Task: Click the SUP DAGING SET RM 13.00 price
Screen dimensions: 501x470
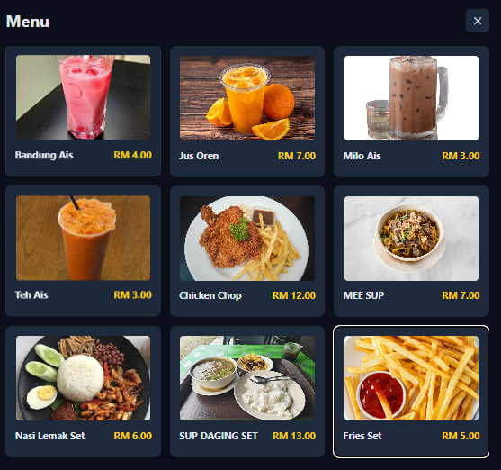Action: coord(294,436)
